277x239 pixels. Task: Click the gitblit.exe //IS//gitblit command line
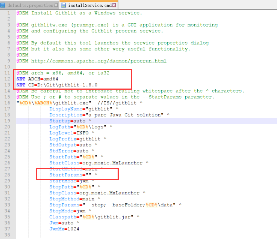click(79, 103)
